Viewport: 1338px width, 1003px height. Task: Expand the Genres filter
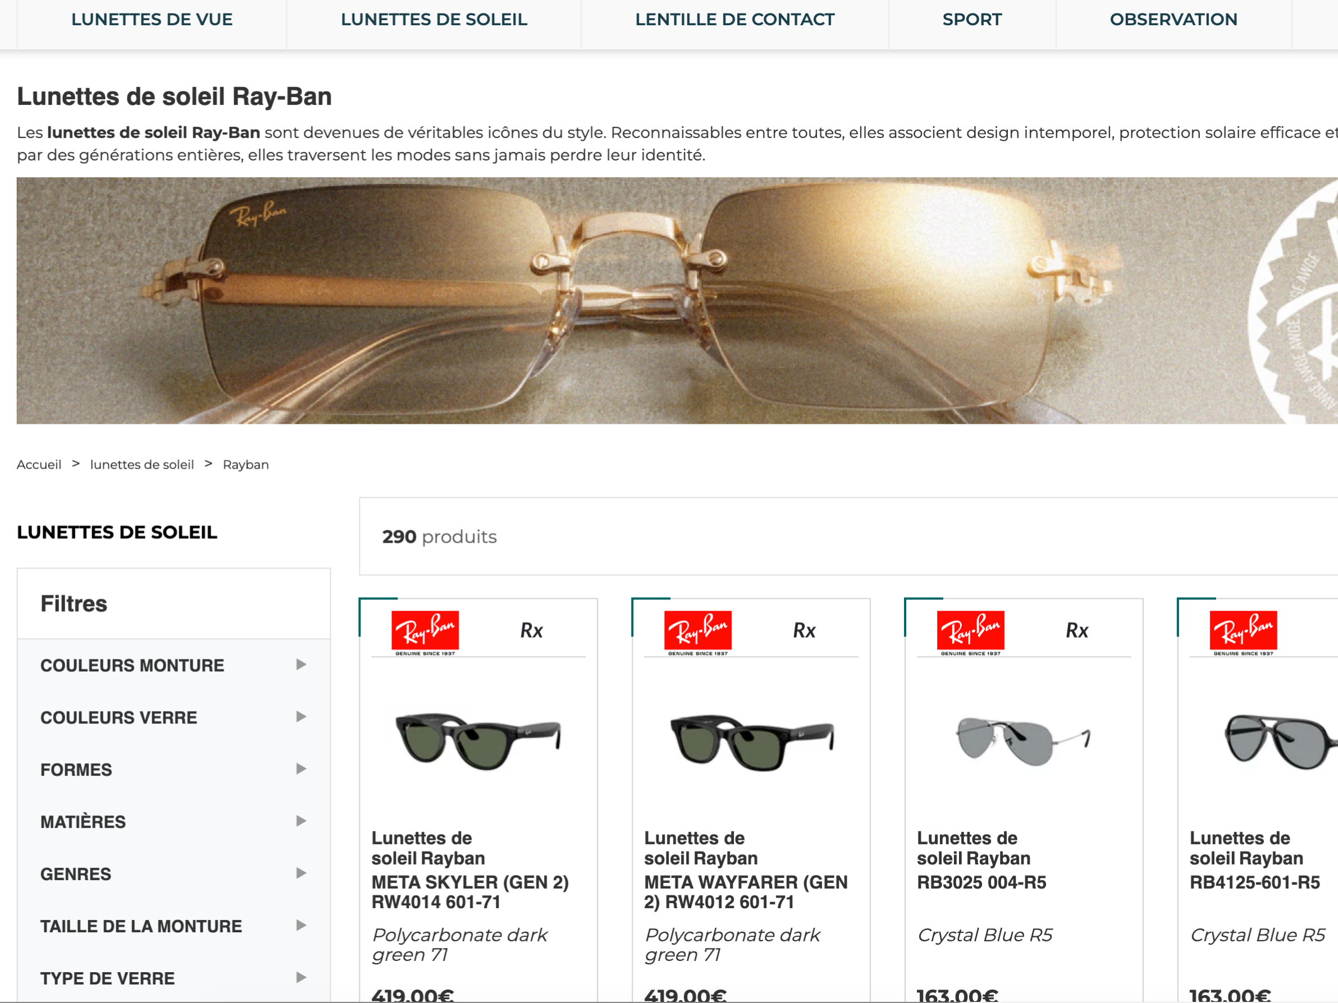(173, 873)
